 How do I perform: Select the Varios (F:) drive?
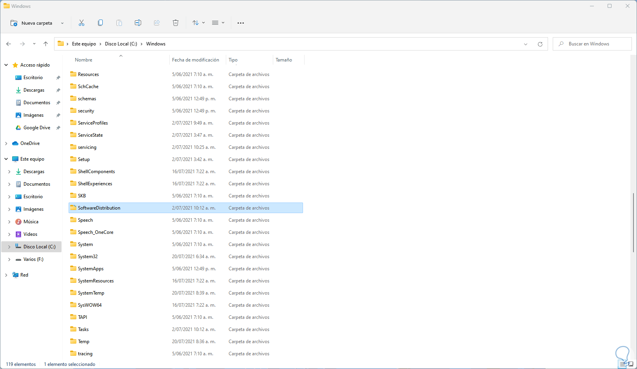click(x=33, y=259)
